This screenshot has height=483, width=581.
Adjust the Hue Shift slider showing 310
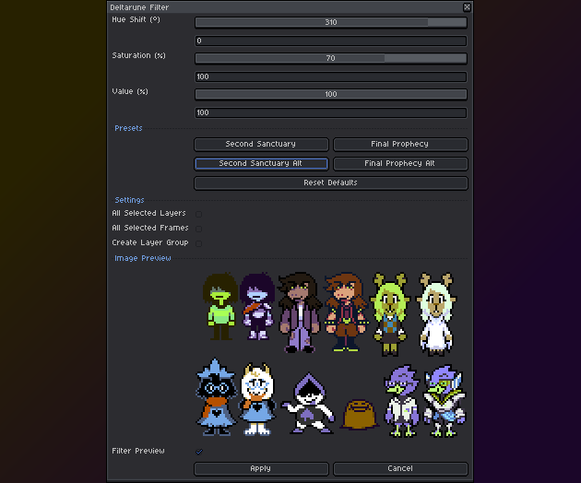330,22
